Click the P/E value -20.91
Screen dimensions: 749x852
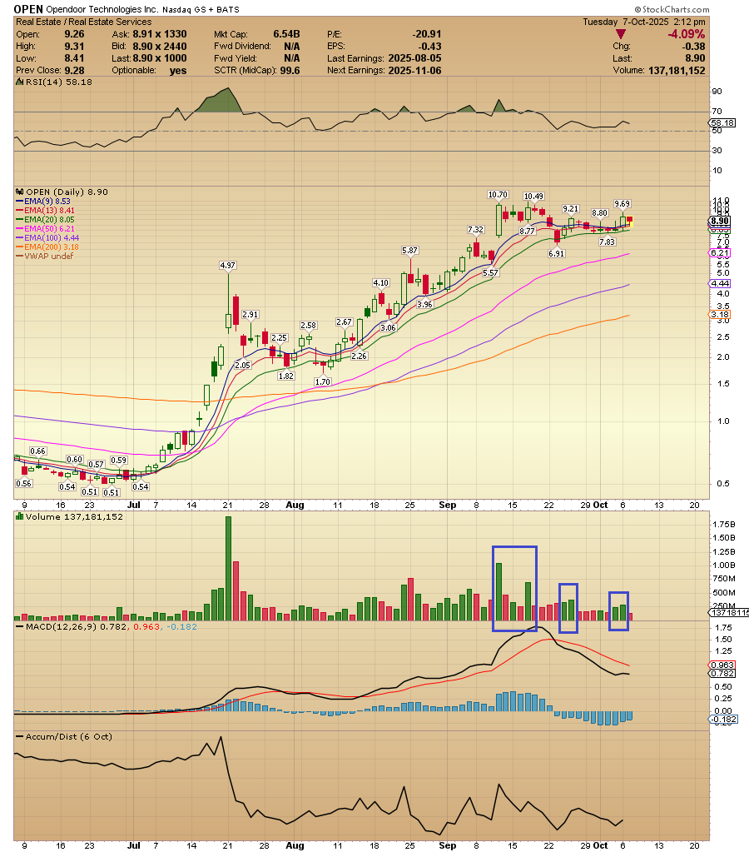(427, 34)
